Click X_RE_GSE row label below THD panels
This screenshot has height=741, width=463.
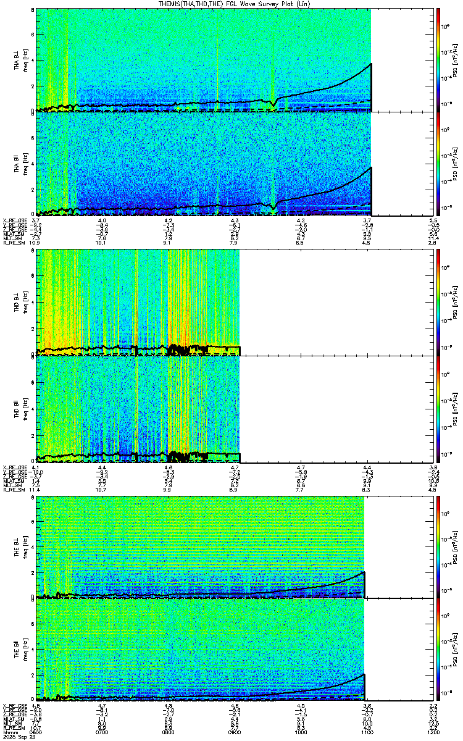pos(14,468)
